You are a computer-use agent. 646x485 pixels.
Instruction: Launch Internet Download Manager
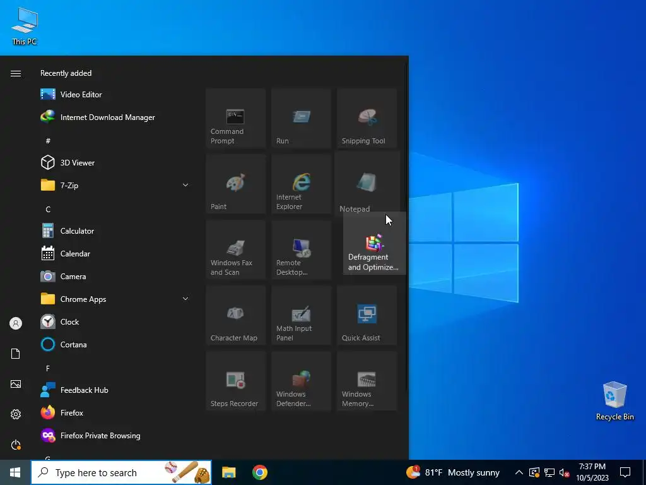tap(115, 117)
